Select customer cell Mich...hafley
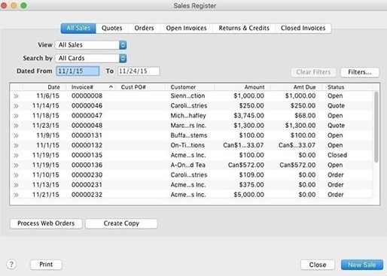387x276 pixels. coord(188,116)
